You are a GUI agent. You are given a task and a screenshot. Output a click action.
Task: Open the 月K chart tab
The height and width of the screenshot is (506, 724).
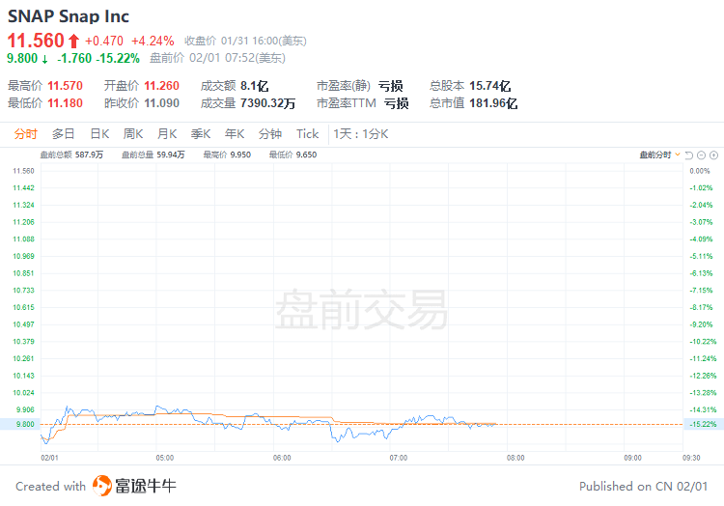click(167, 134)
